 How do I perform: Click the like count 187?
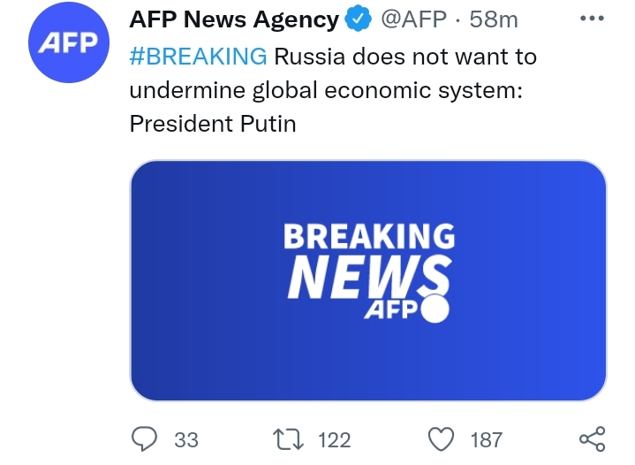click(x=487, y=439)
